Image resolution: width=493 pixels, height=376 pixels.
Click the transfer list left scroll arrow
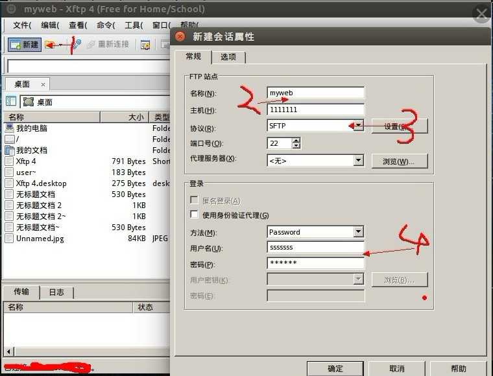tap(8, 351)
